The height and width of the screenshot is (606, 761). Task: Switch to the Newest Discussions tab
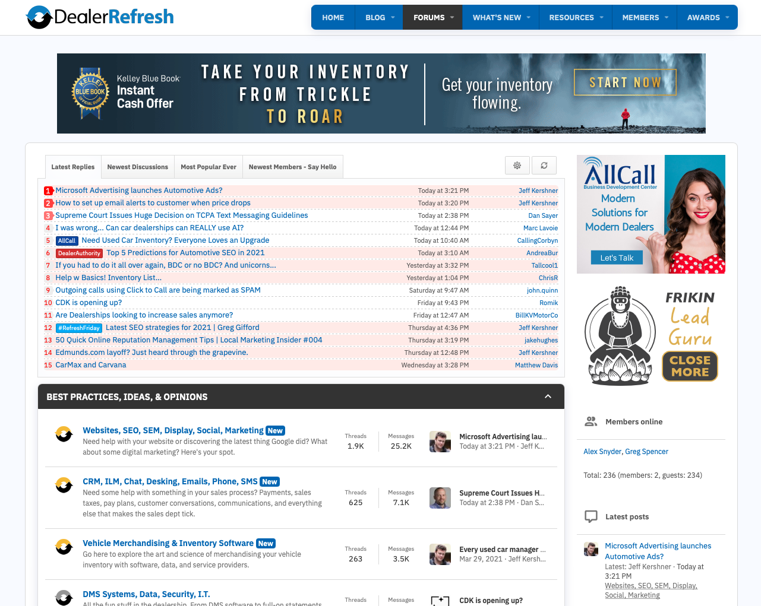(137, 167)
